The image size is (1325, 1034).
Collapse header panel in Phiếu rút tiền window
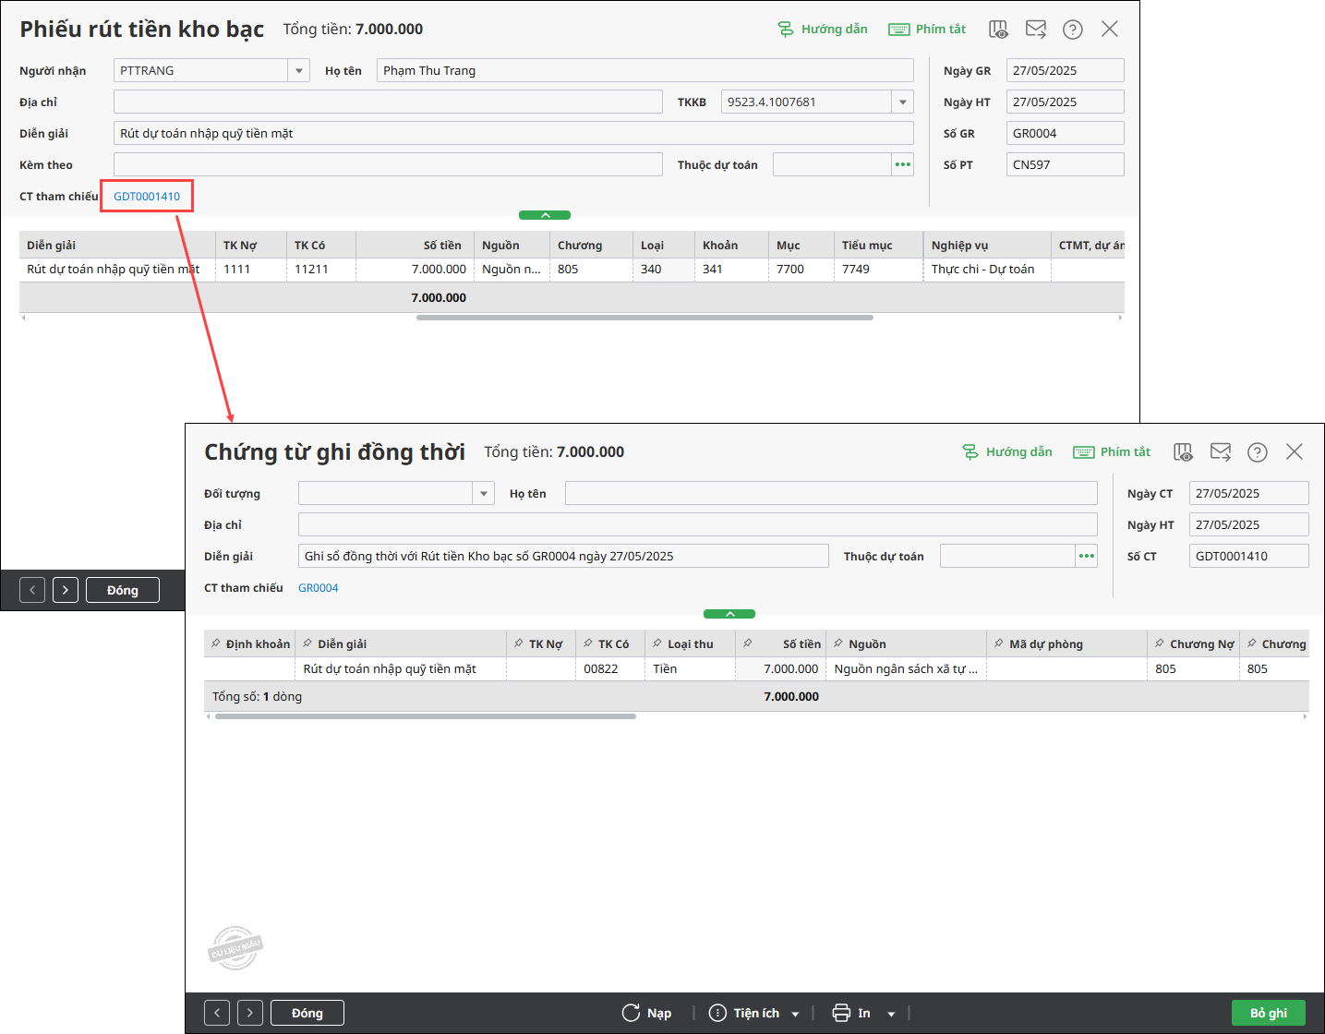pyautogui.click(x=545, y=215)
